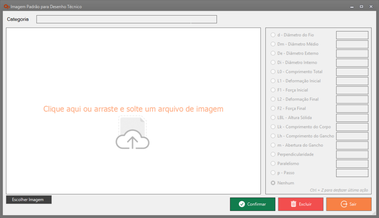Click 'Clique aqui ou arraste' upload text

point(133,109)
